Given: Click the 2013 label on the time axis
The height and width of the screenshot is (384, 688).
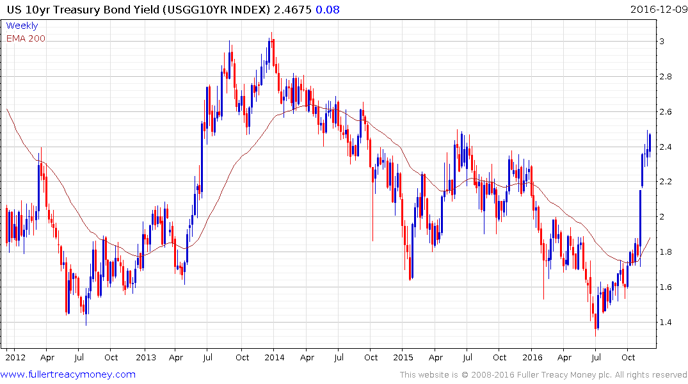Looking at the screenshot, I should (146, 357).
